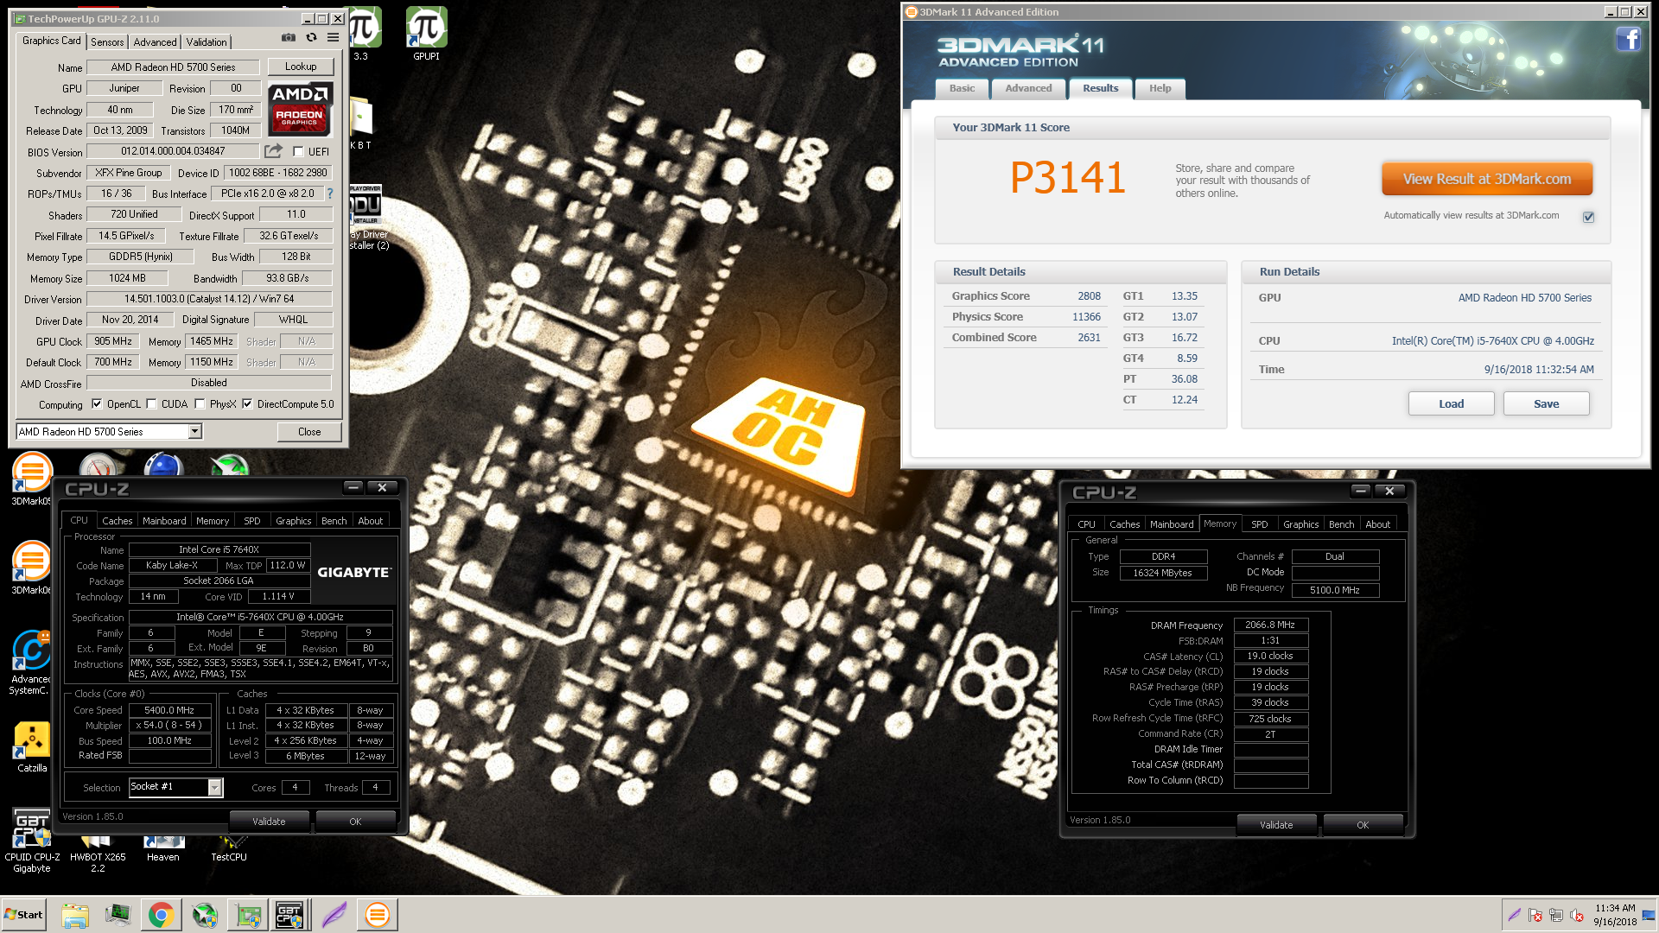Open the Basic tab in 3DMark 11
Viewport: 1659px width, 933px height.
tap(962, 89)
